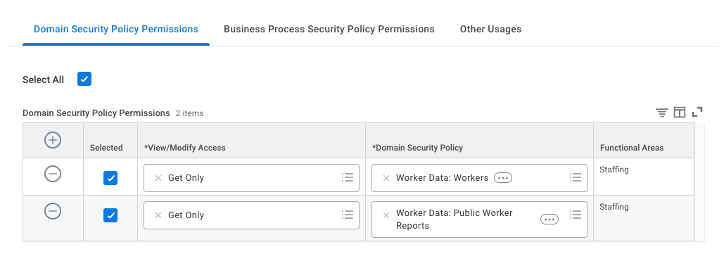Open the table filter icon
724x273 pixels.
coord(661,113)
